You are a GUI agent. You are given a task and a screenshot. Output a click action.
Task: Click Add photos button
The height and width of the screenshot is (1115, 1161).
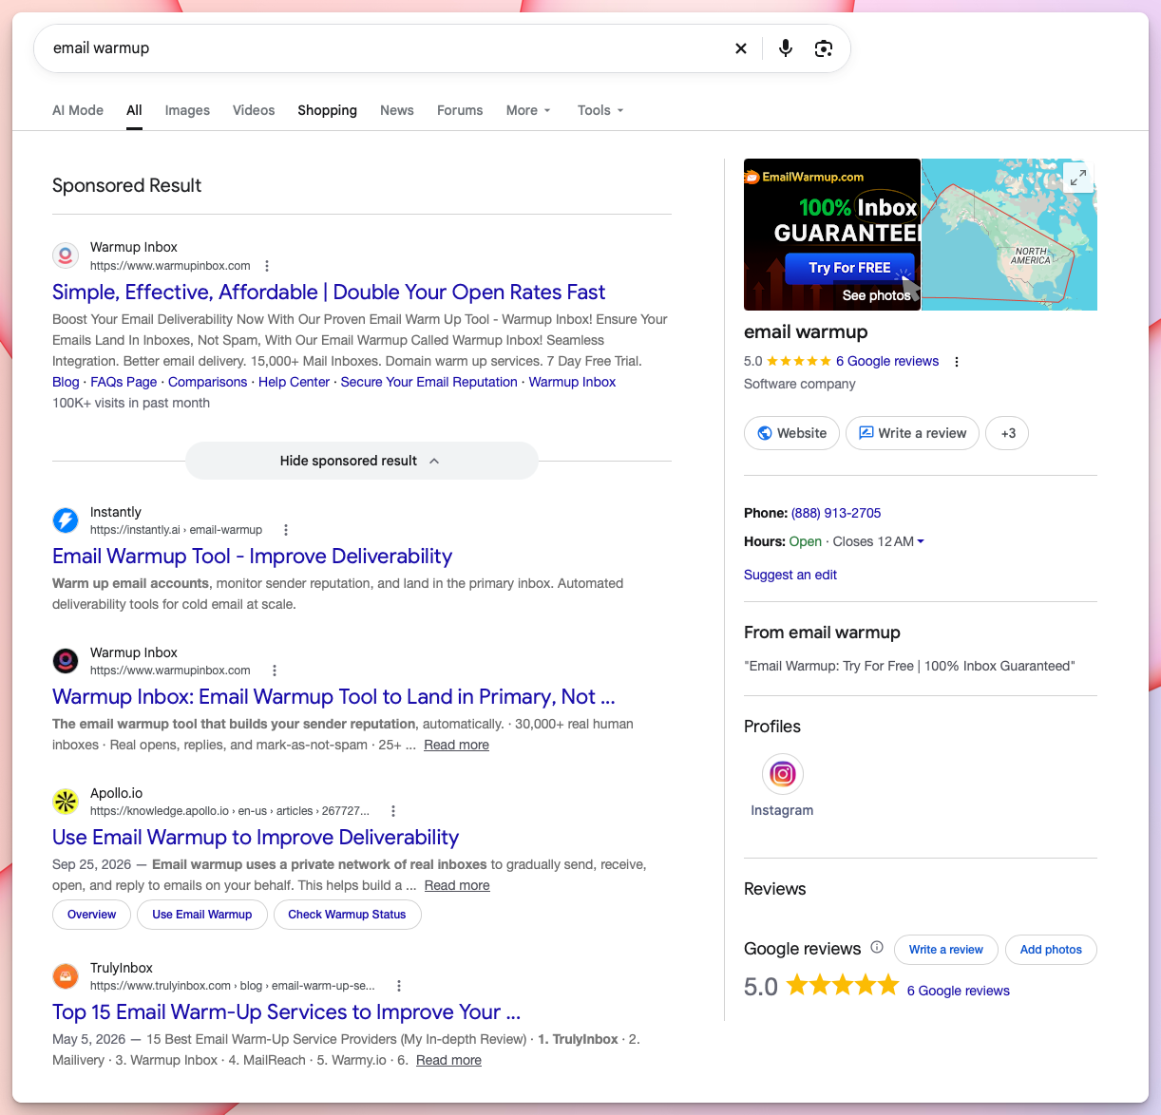click(1051, 950)
